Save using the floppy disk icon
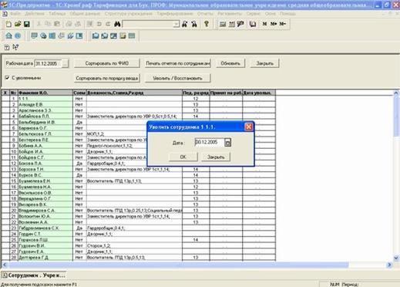Viewport: 400px width, 287px height. click(x=27, y=24)
